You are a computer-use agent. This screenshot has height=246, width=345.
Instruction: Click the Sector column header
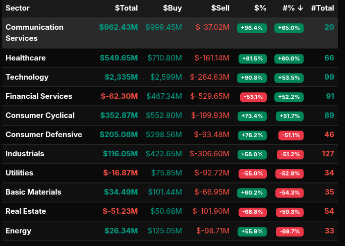(18, 8)
